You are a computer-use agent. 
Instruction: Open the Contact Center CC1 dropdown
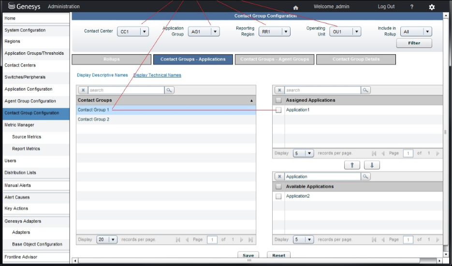point(133,31)
